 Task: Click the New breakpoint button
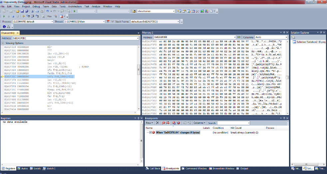click(x=150, y=123)
